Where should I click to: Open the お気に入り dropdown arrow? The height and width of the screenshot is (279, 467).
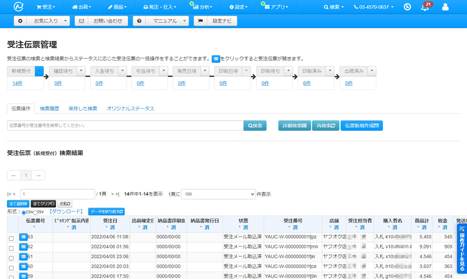(x=65, y=21)
